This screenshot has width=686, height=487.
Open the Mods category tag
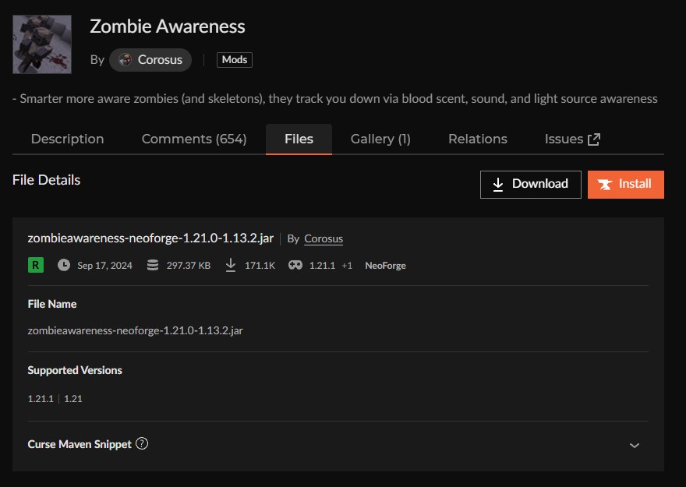(234, 60)
